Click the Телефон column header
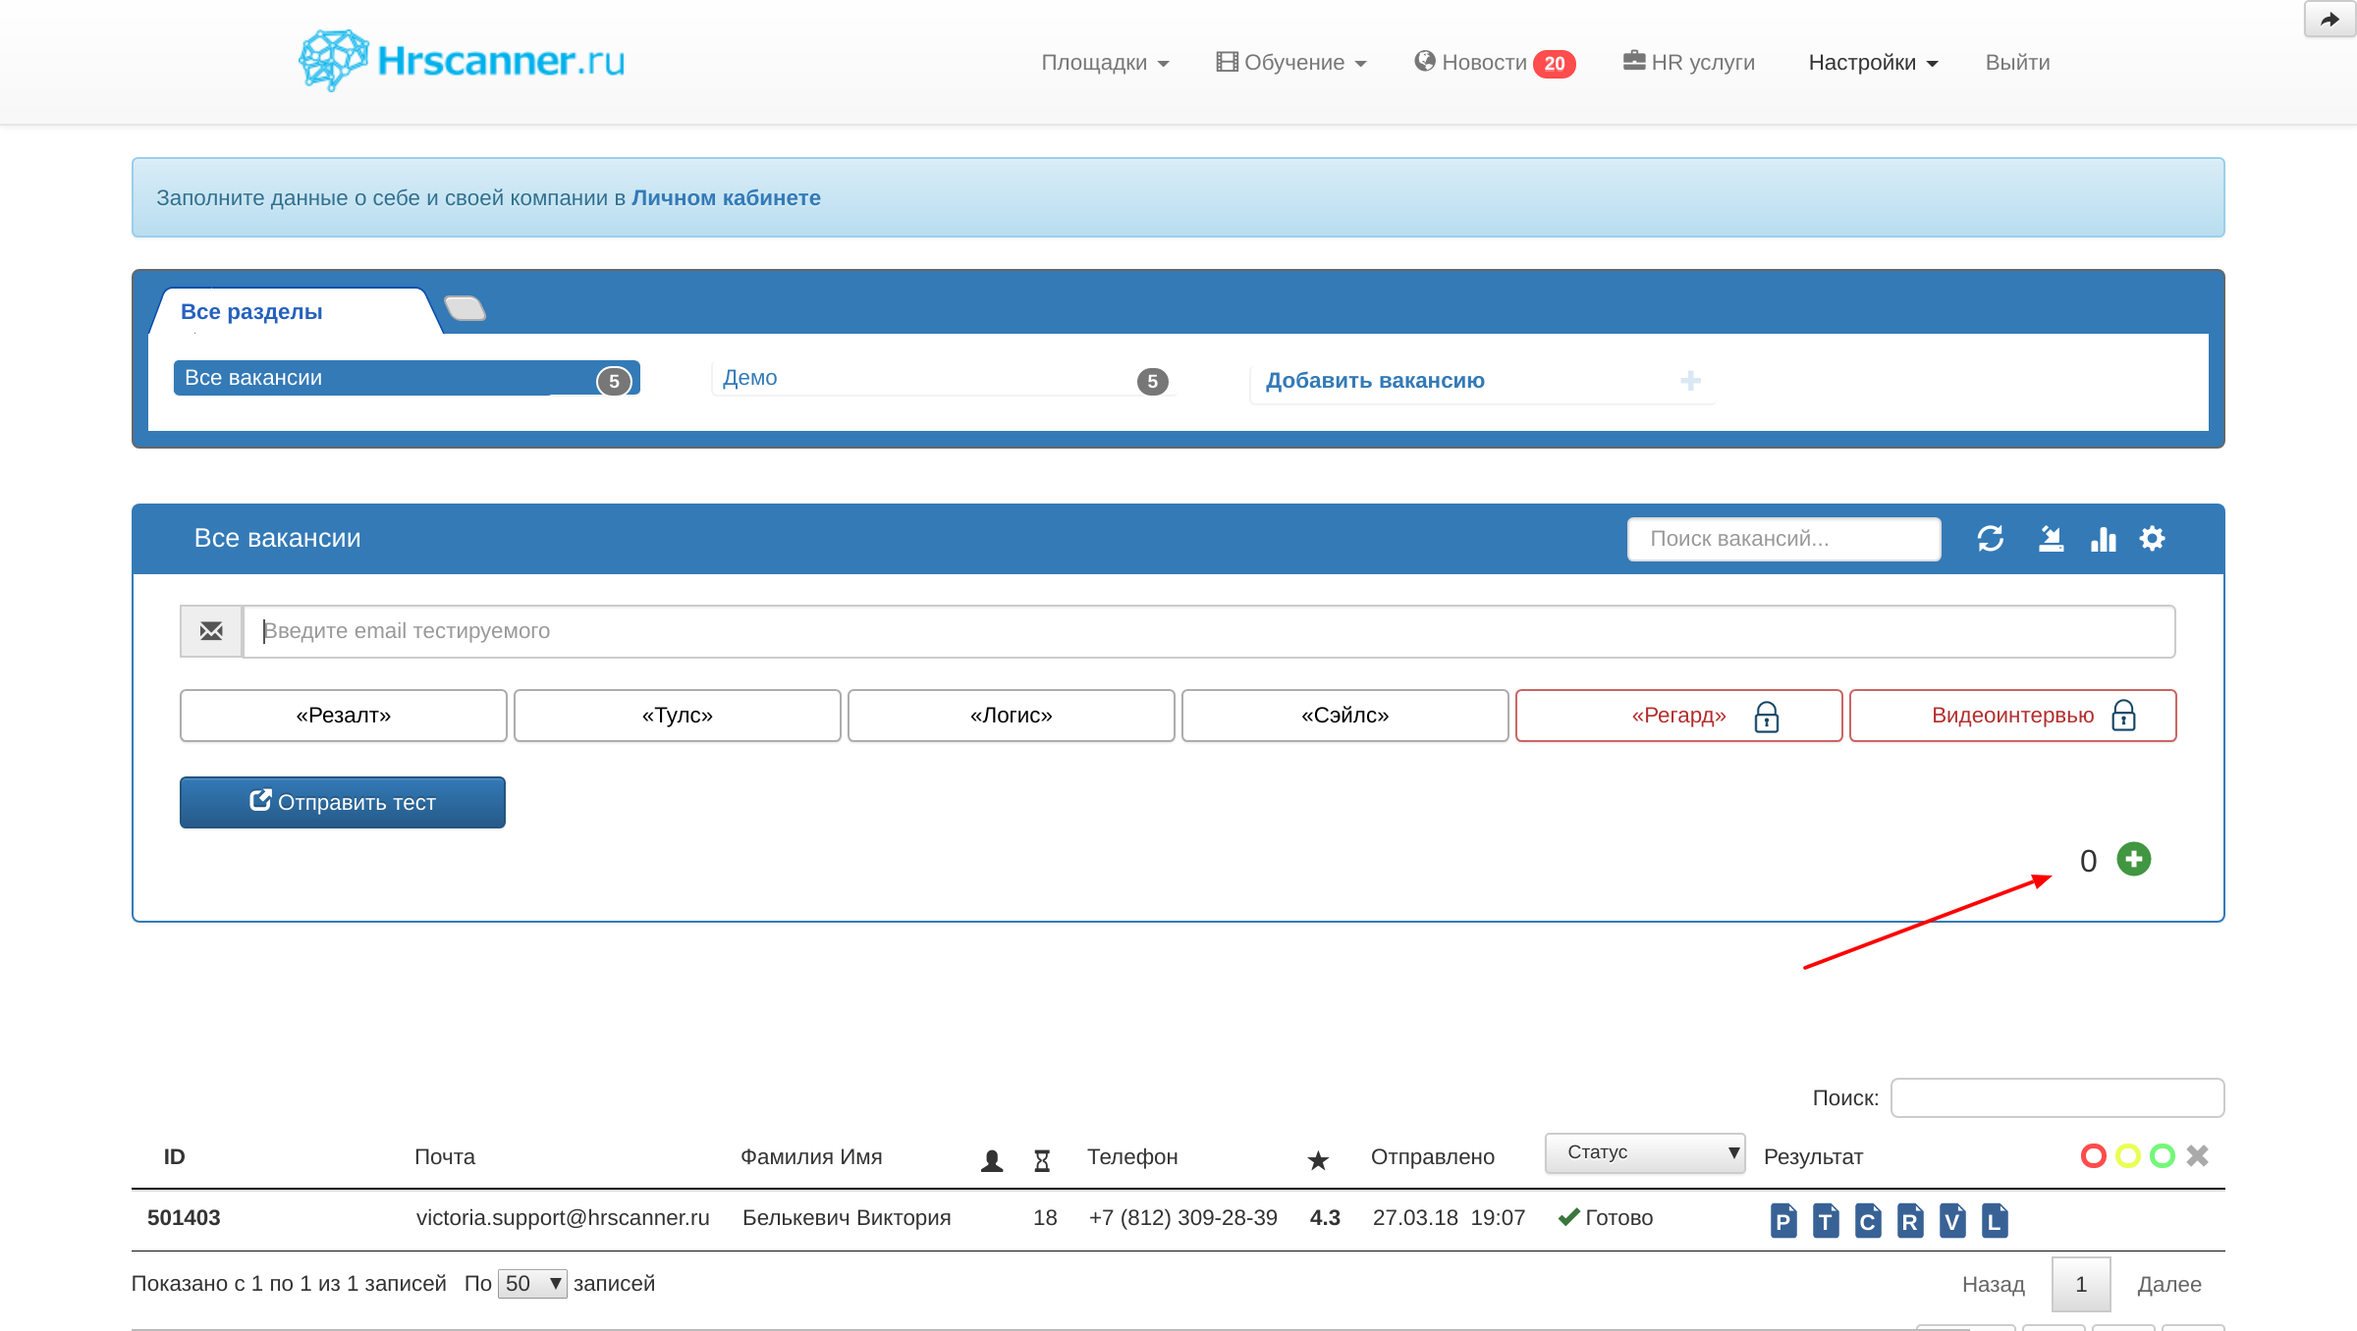This screenshot has height=1331, width=2357. click(1132, 1157)
